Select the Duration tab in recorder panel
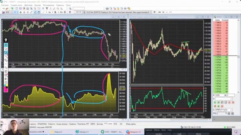This screenshot has width=241, height=135. pyautogui.click(x=159, y=134)
